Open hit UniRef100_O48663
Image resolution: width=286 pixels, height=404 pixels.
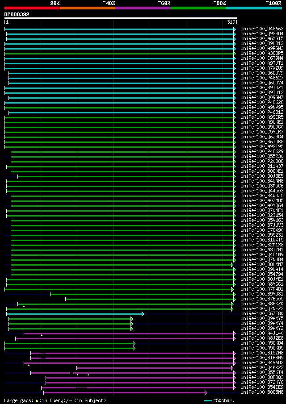tap(262, 29)
